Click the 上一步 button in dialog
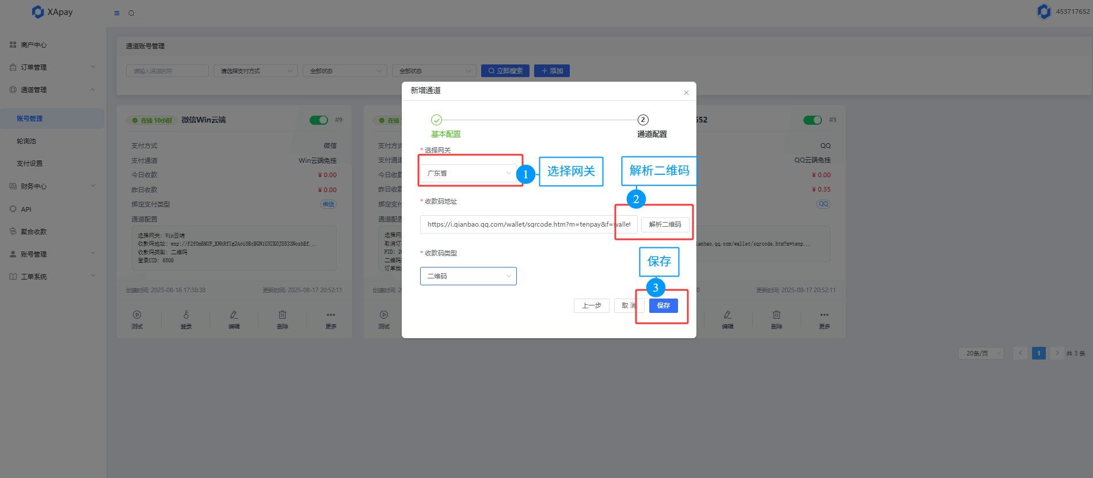This screenshot has height=478, width=1093. point(591,305)
